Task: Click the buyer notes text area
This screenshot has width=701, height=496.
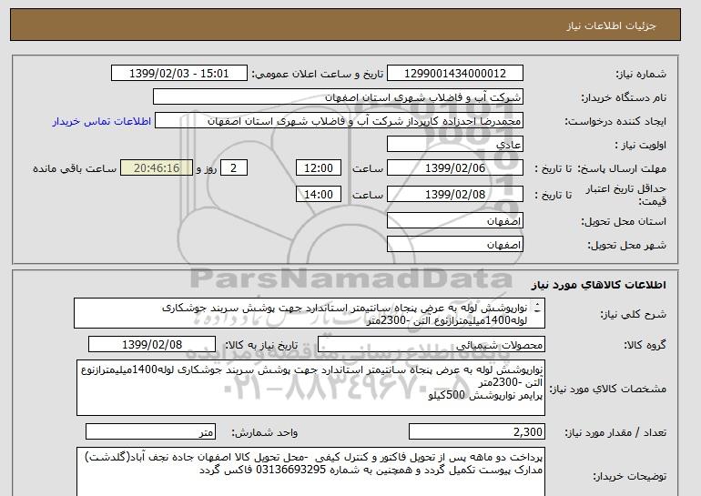Action: click(x=310, y=471)
